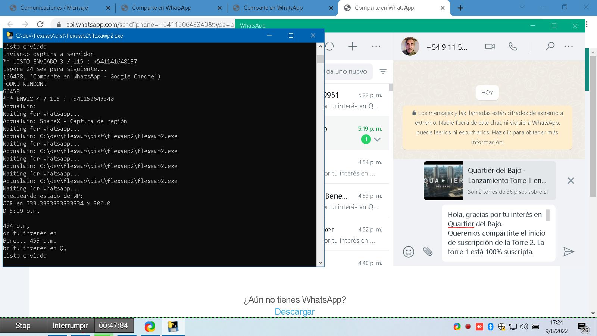Click the red recording tray icon
The image size is (597, 336).
(468, 327)
